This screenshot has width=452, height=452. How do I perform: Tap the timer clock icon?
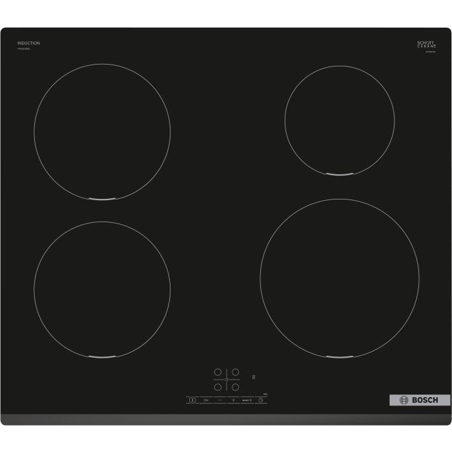click(261, 400)
